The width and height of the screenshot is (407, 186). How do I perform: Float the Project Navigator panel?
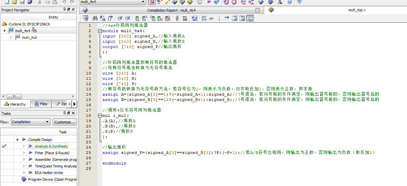[x=69, y=10]
